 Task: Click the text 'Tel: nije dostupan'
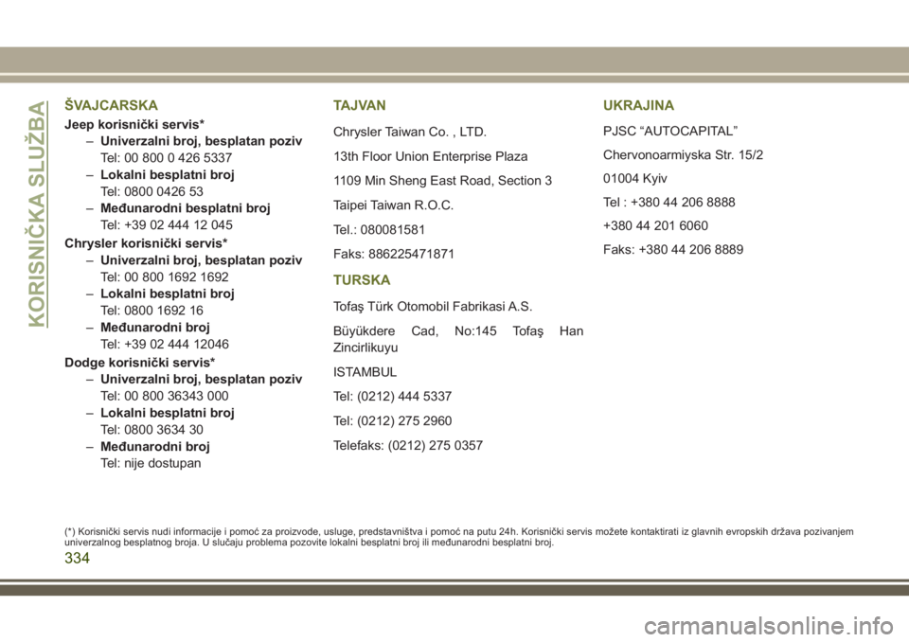coord(151,463)
